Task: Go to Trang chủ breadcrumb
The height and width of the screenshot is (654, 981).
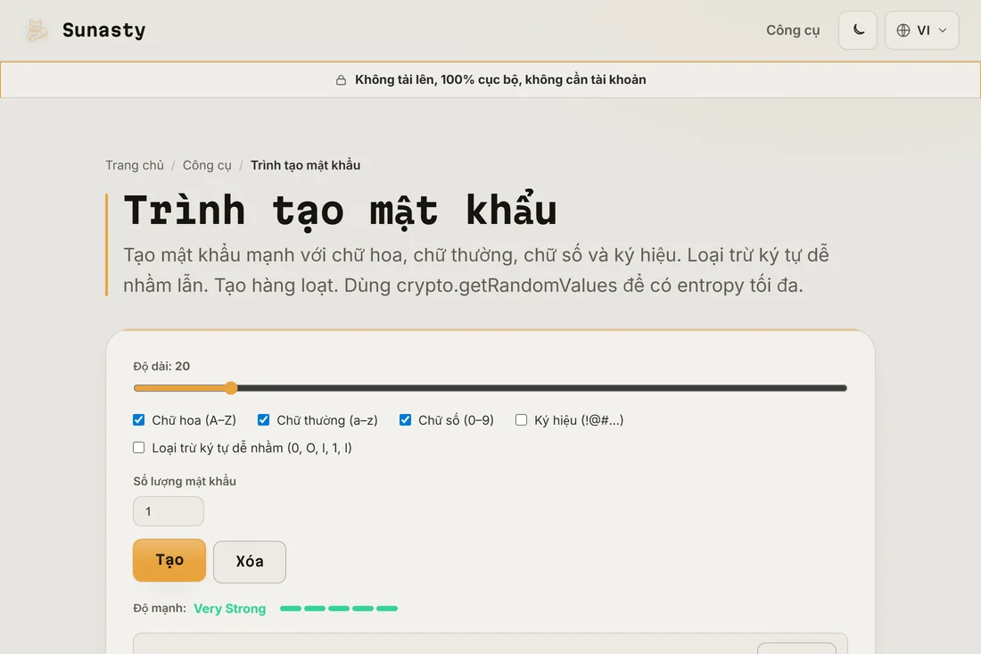Action: [x=135, y=165]
